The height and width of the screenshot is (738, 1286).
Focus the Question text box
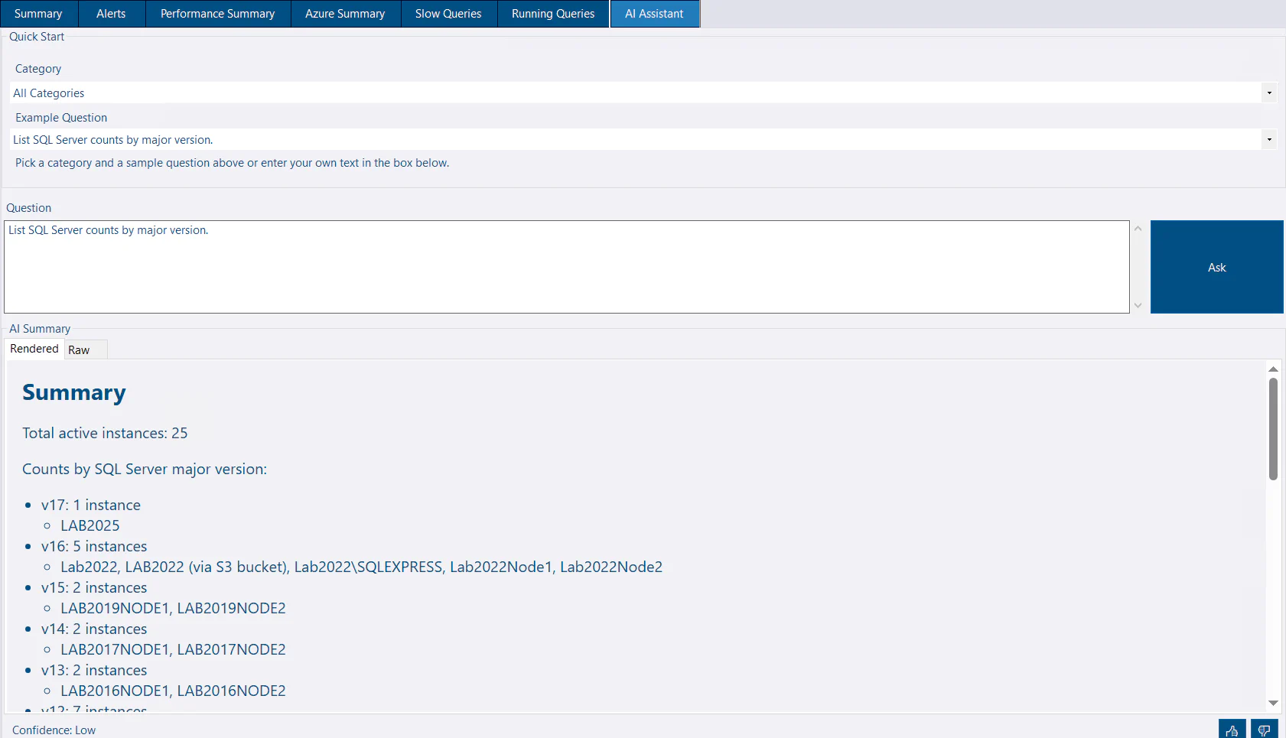click(x=566, y=267)
